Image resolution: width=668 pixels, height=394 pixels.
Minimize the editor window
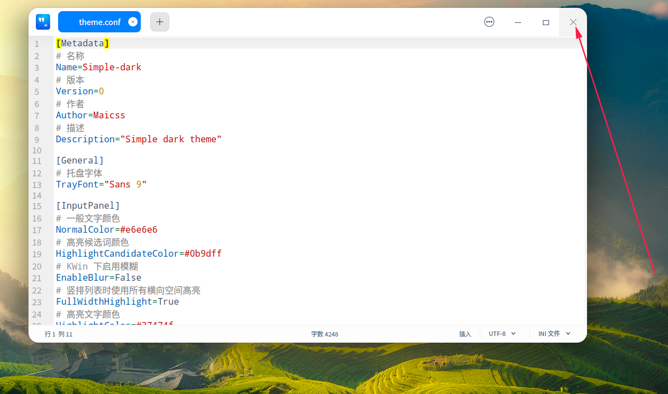[x=518, y=22]
